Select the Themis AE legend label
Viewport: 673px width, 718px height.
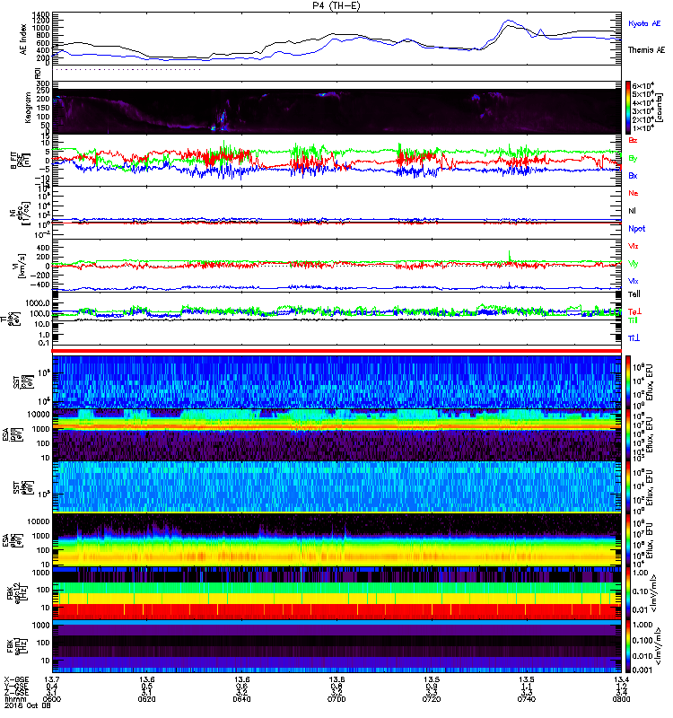[x=646, y=50]
